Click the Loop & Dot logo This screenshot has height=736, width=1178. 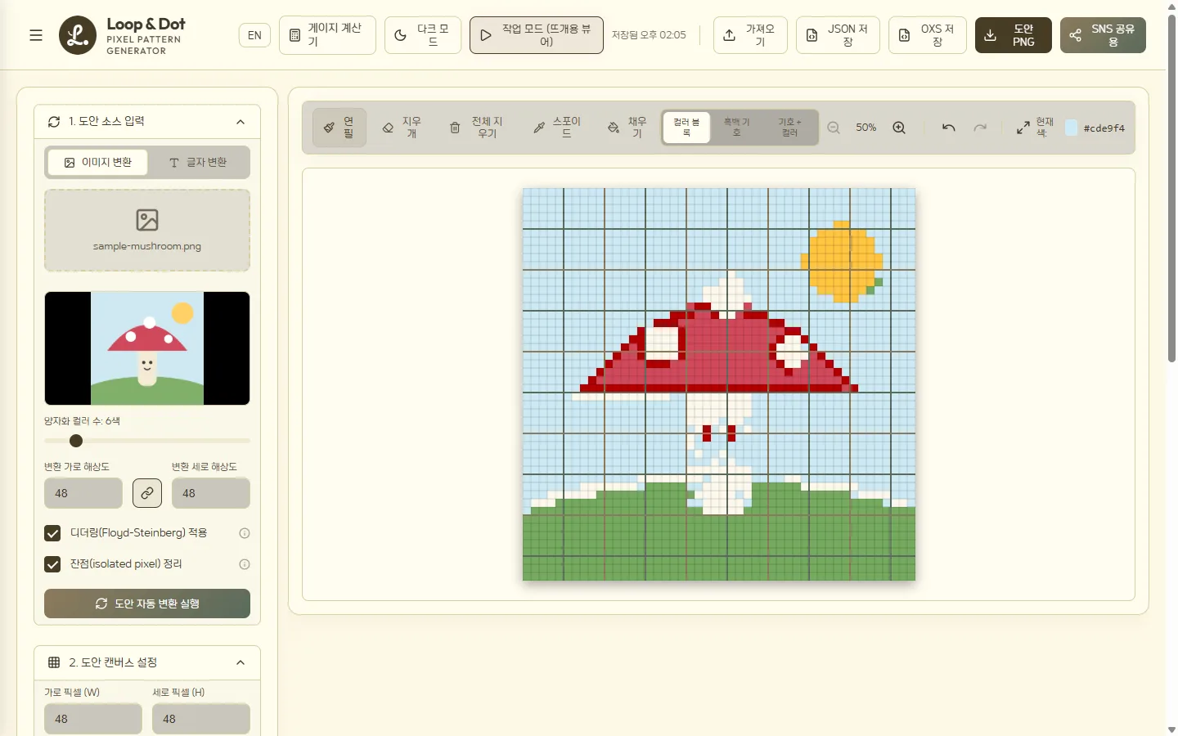(78, 35)
